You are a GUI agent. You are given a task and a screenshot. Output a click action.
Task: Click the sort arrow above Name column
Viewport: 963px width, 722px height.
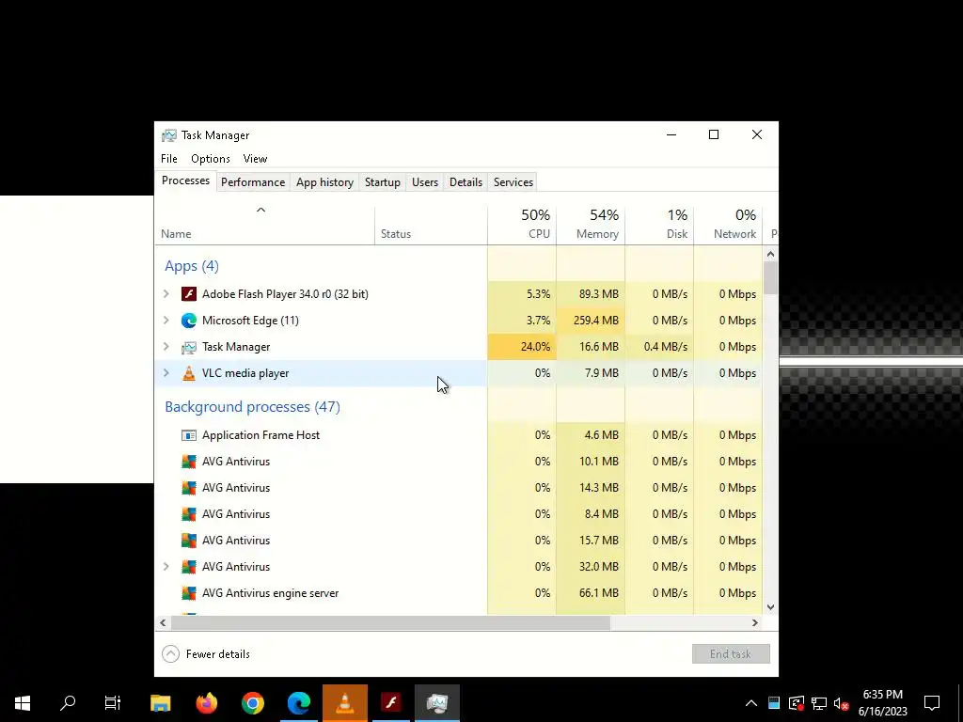click(261, 210)
